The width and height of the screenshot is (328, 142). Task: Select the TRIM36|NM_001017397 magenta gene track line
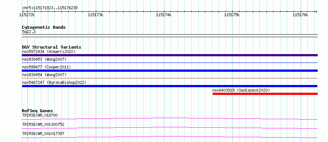pos(170,137)
